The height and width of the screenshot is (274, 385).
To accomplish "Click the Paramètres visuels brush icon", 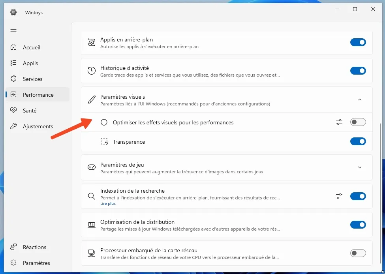I will click(92, 100).
